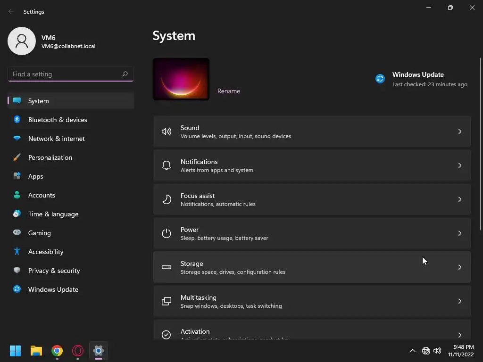Open Windows Update in sidebar
The image size is (483, 362).
71,289
